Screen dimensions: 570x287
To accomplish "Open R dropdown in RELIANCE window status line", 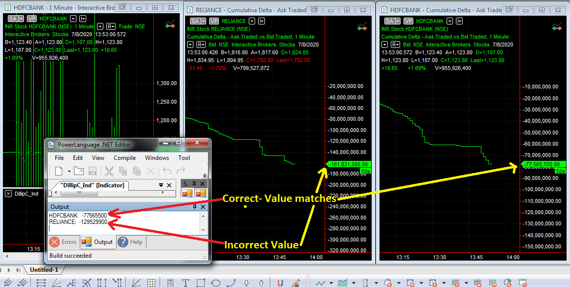I will coord(201,44).
